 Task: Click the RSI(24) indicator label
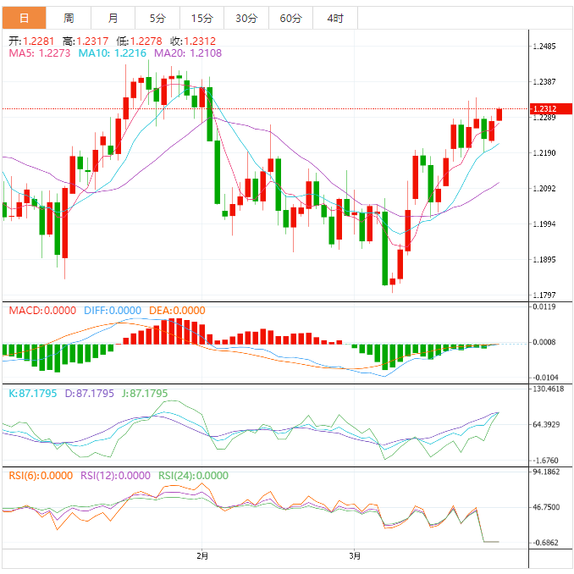(193, 476)
